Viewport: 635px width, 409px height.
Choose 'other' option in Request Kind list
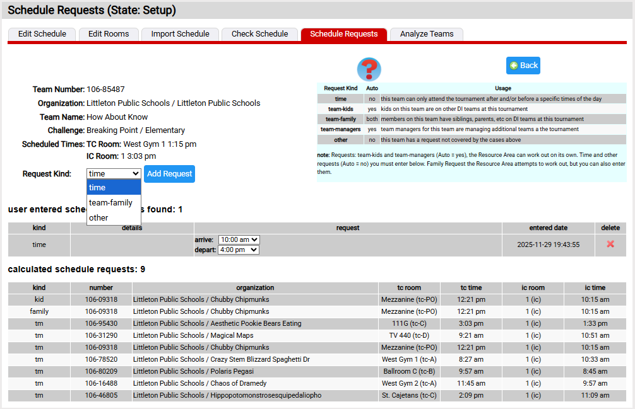[98, 218]
